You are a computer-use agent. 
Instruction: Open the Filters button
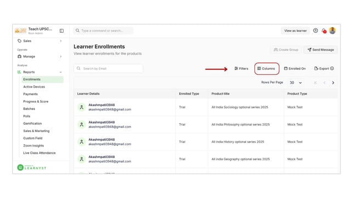click(241, 68)
